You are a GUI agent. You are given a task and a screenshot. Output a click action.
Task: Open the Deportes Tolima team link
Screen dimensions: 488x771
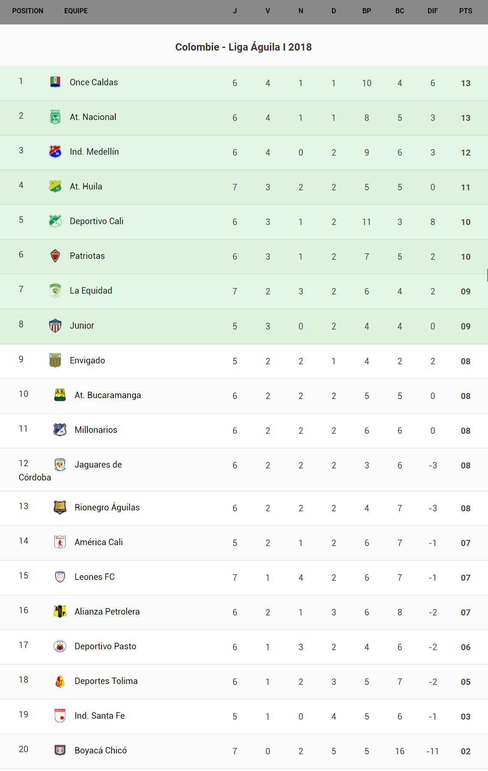[x=106, y=681]
